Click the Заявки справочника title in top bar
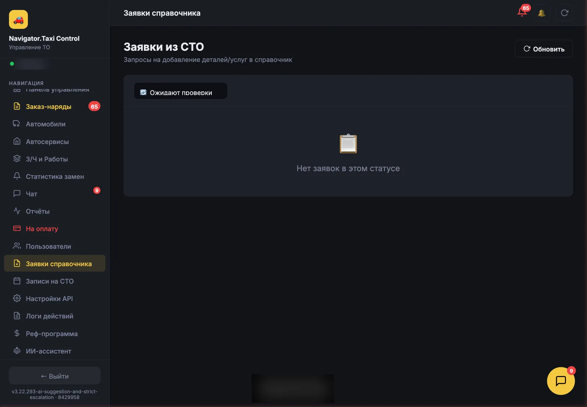The width and height of the screenshot is (587, 407). click(162, 13)
